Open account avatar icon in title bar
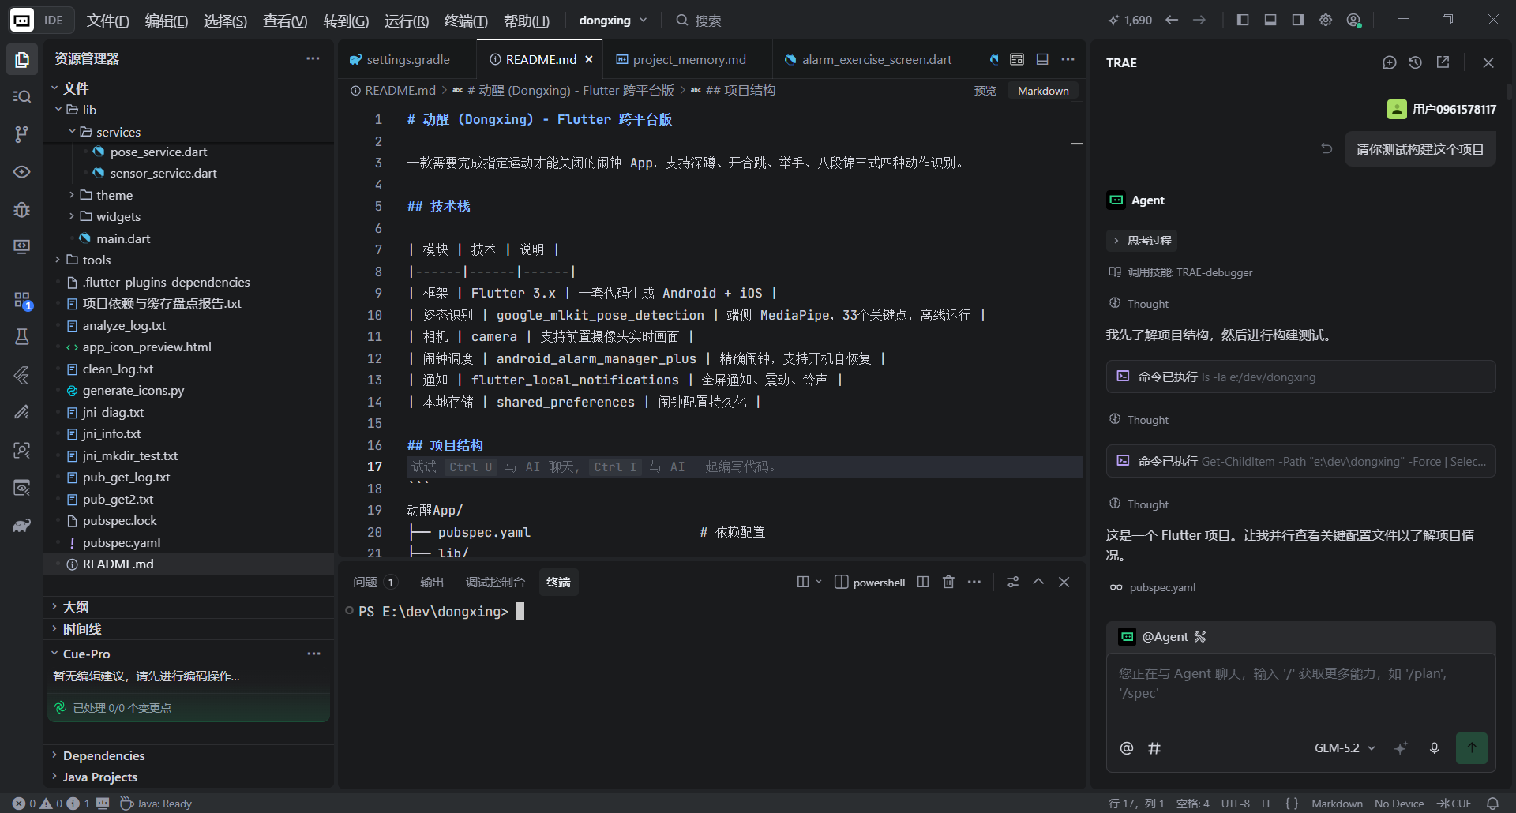 click(1354, 21)
